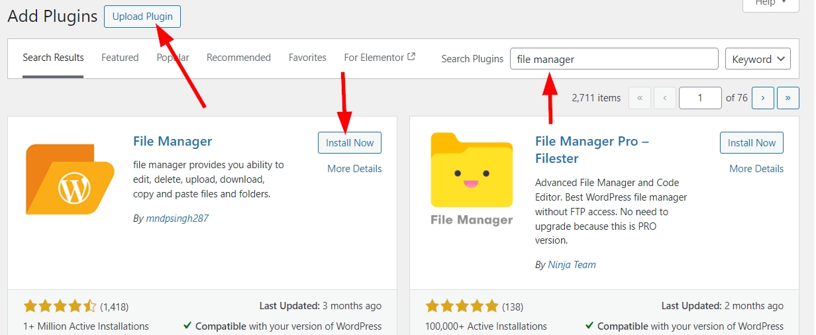Click the Upload Plugin button

142,17
